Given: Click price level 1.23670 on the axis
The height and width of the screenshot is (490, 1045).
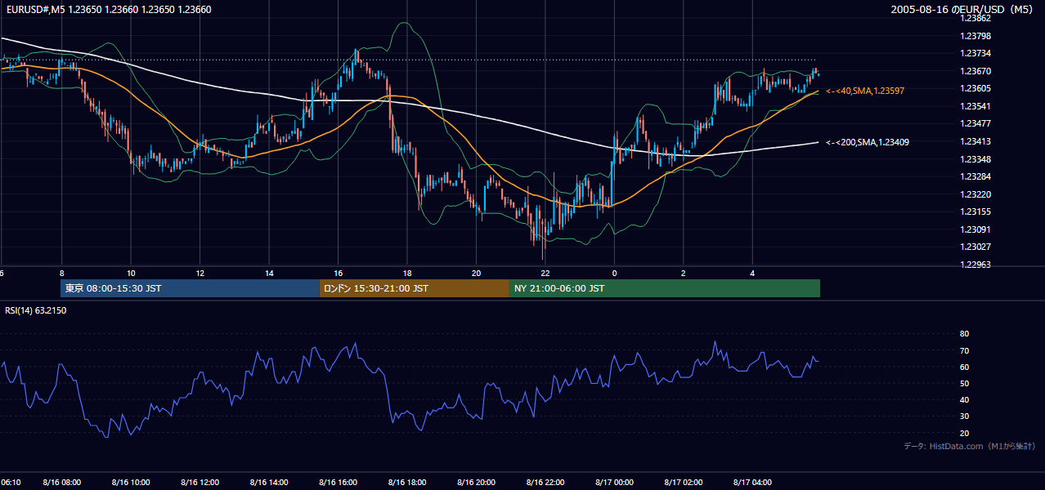Looking at the screenshot, I should 975,71.
